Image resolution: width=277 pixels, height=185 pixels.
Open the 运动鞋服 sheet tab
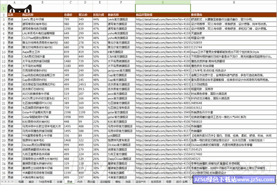pos(105,182)
